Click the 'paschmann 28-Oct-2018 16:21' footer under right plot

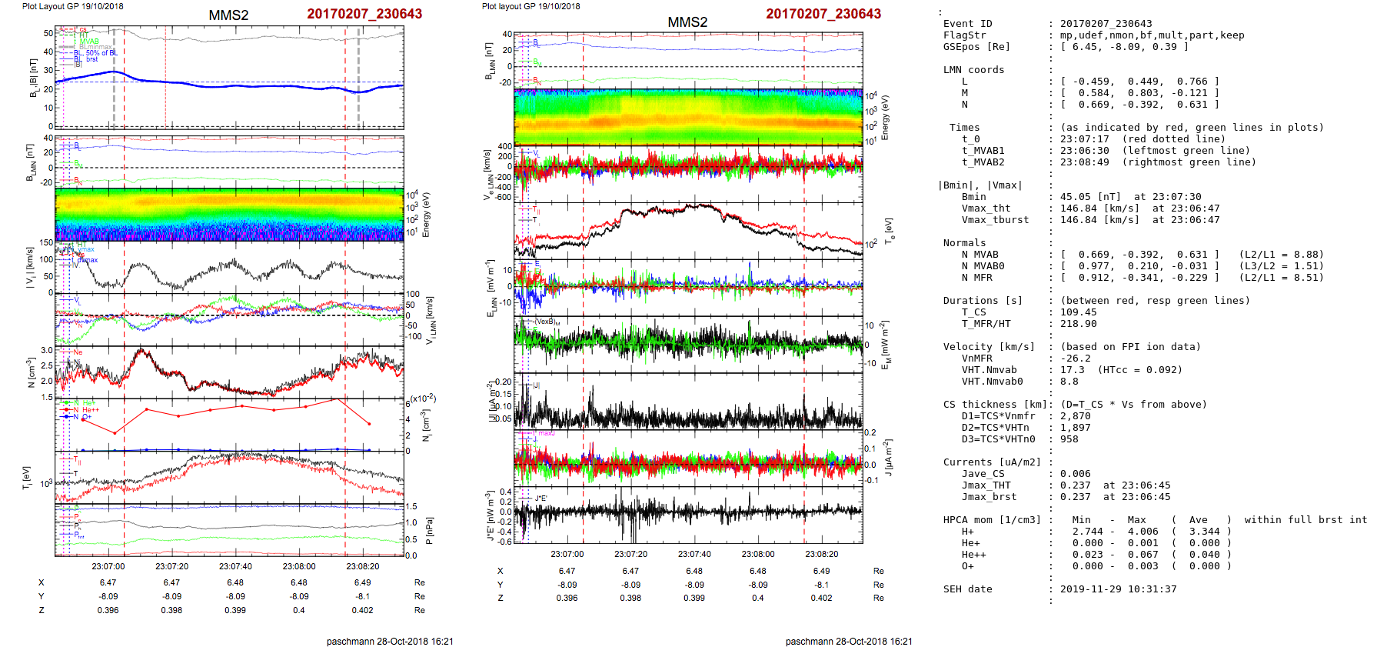849,641
